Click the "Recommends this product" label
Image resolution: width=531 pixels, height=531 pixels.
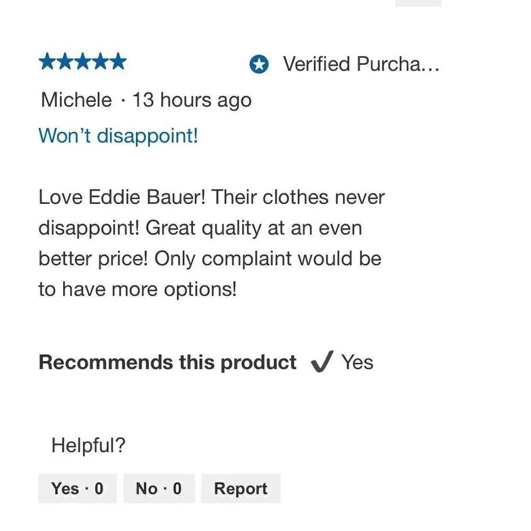[x=167, y=362]
